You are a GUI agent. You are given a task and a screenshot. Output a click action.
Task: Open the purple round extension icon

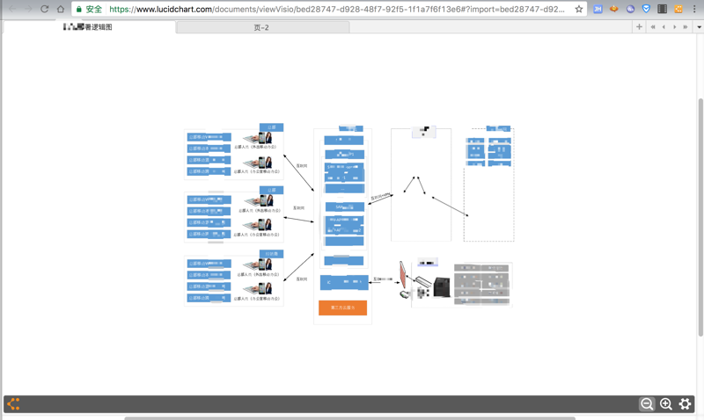pos(630,9)
